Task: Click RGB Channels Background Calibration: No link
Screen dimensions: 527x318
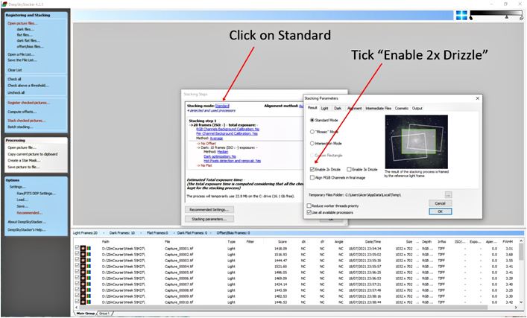Action: (x=227, y=129)
